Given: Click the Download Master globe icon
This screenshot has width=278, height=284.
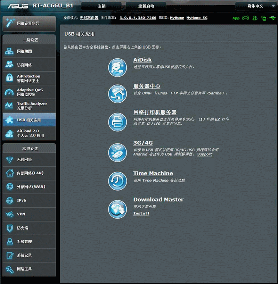Looking at the screenshot, I should 117,209.
